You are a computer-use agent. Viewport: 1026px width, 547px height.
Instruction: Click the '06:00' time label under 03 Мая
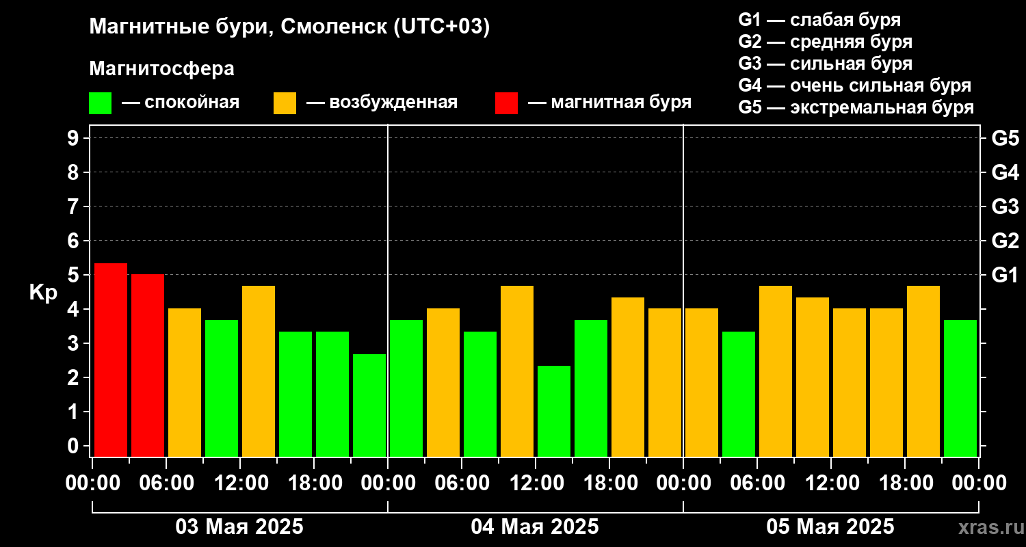click(x=166, y=483)
